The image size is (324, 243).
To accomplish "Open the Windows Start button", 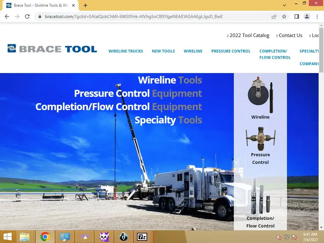I will (8, 237).
